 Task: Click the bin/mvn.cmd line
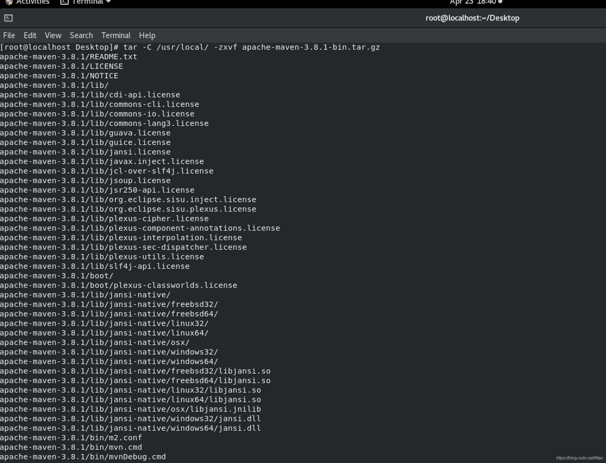point(71,447)
